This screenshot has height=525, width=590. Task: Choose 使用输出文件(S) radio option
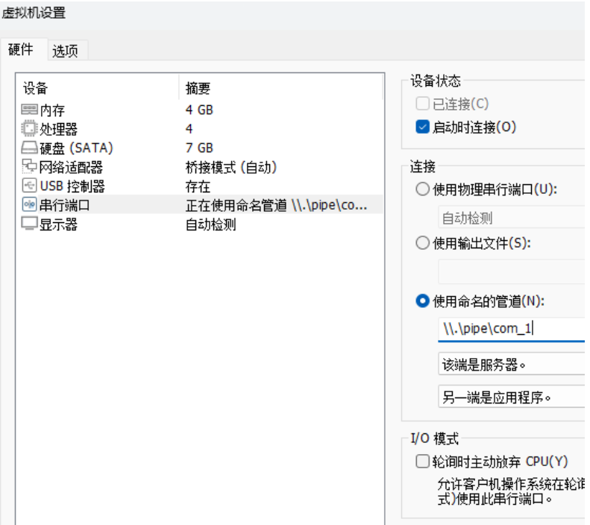[x=423, y=243]
